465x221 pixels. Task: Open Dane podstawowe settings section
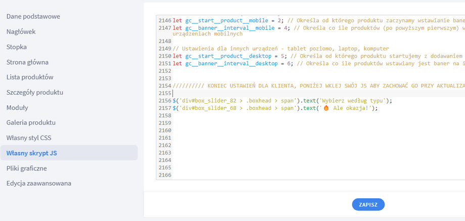[x=33, y=17]
